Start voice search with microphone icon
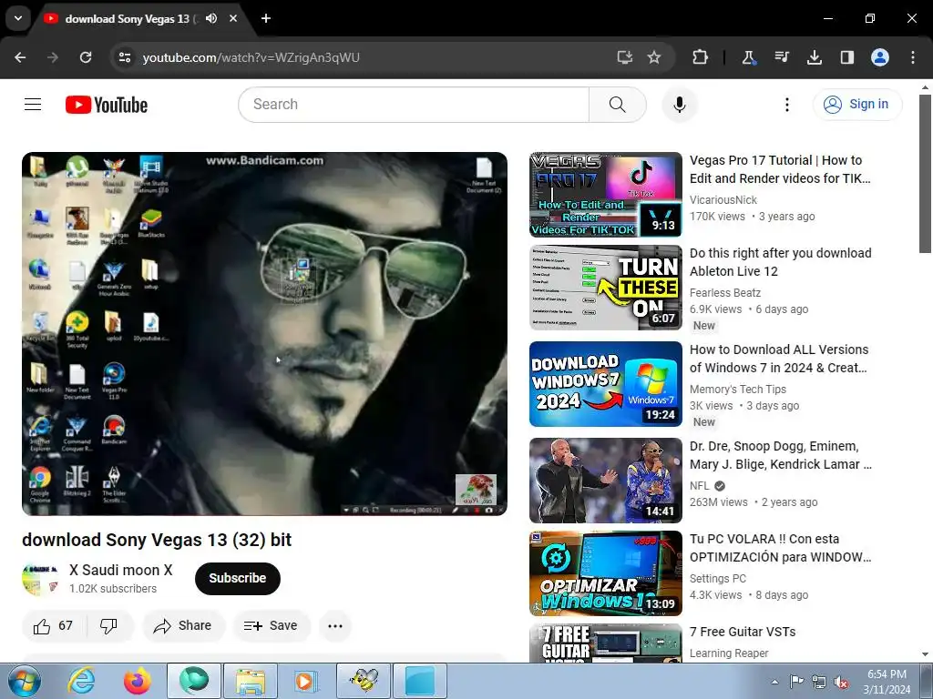The image size is (933, 699). coord(680,105)
